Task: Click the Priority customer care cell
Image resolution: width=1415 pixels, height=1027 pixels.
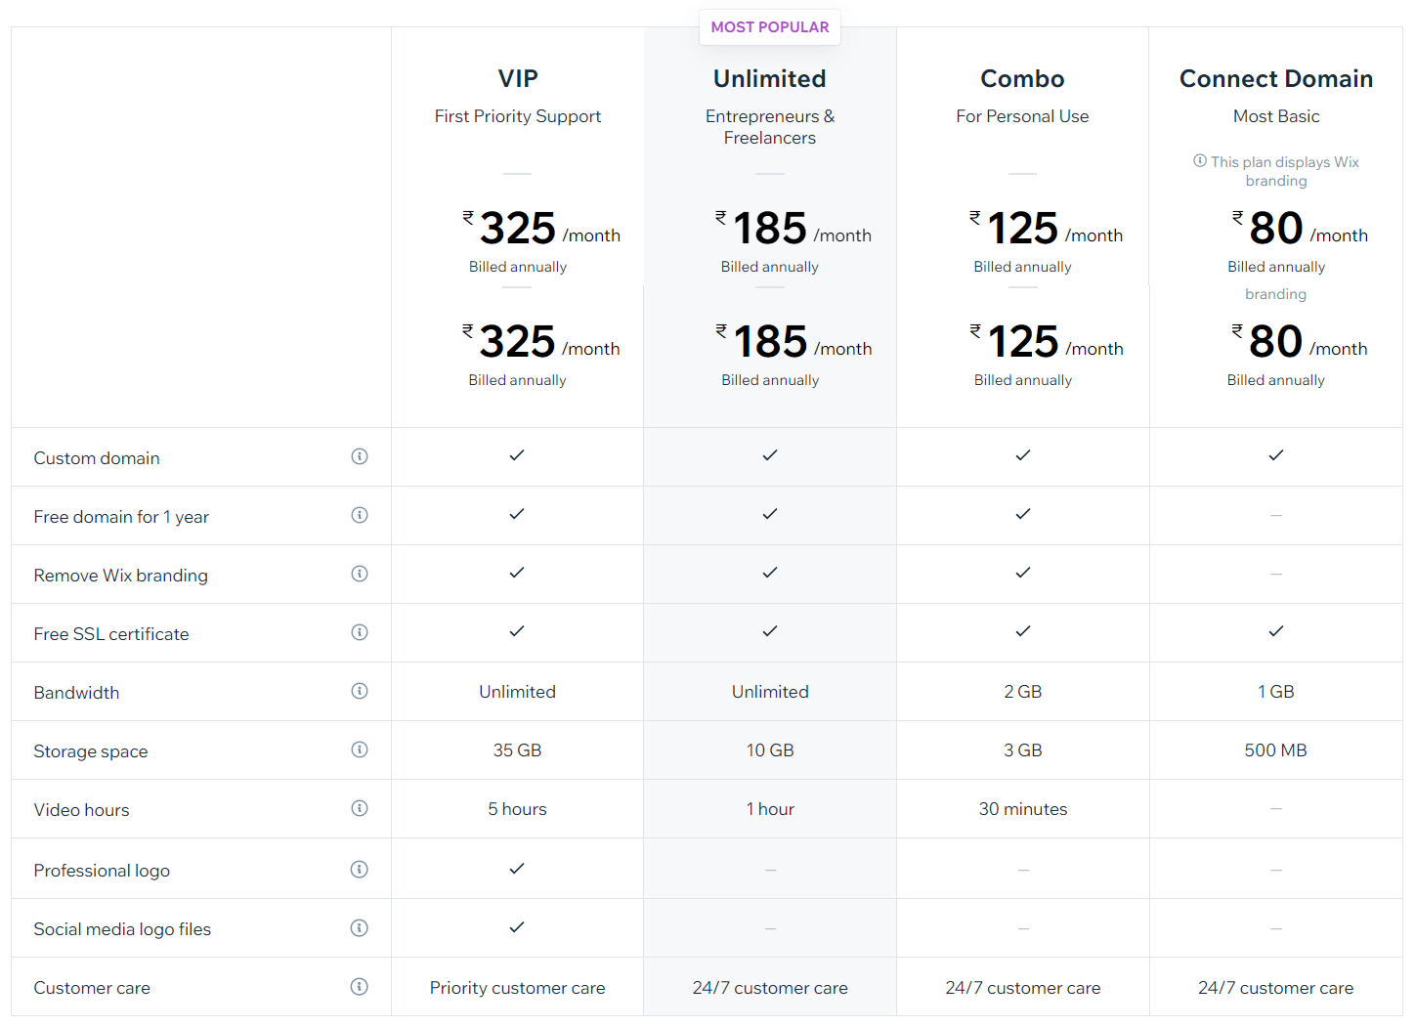Action: point(517,987)
